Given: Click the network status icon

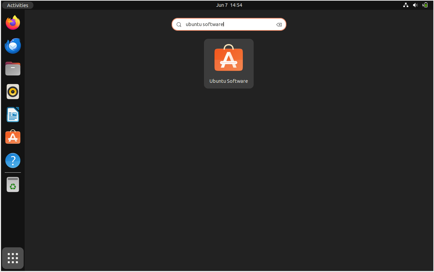Looking at the screenshot, I should pyautogui.click(x=406, y=5).
